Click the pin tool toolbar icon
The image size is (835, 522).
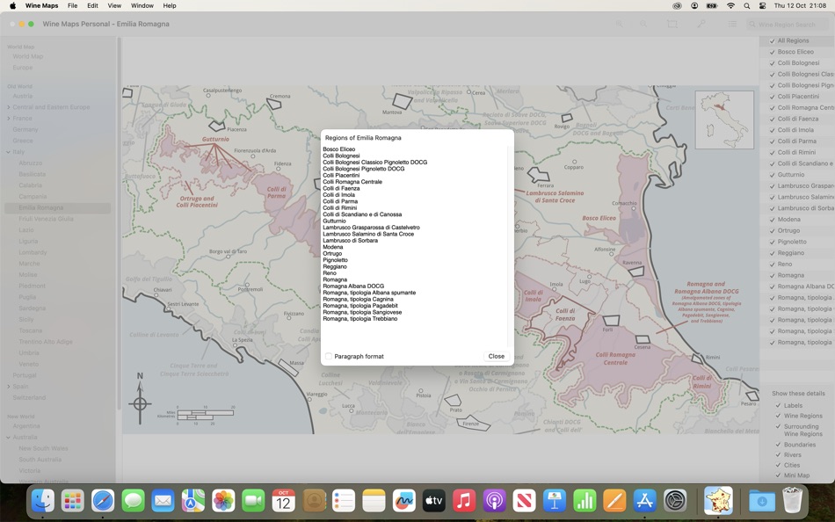702,24
